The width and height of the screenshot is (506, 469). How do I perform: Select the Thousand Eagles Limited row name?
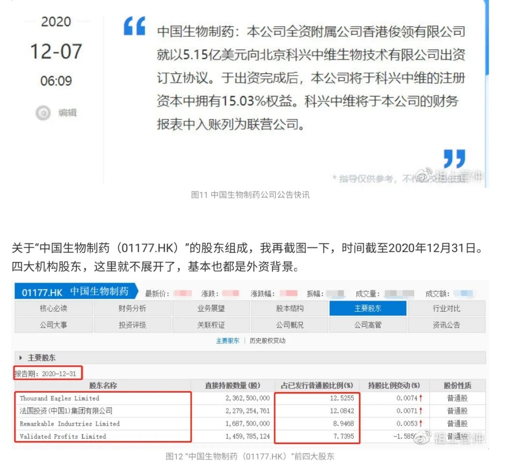pyautogui.click(x=60, y=398)
